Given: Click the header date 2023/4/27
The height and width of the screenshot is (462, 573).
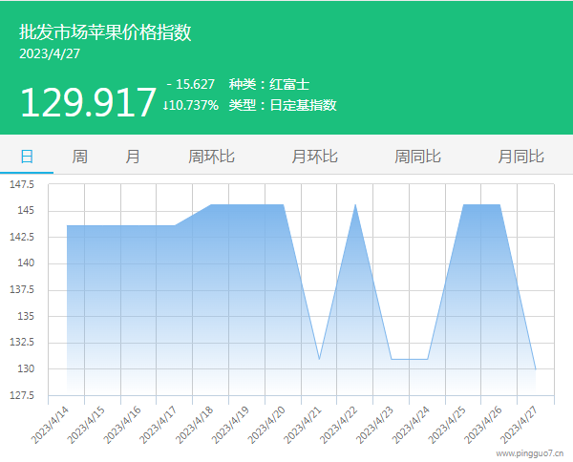Looking at the screenshot, I should point(50,54).
